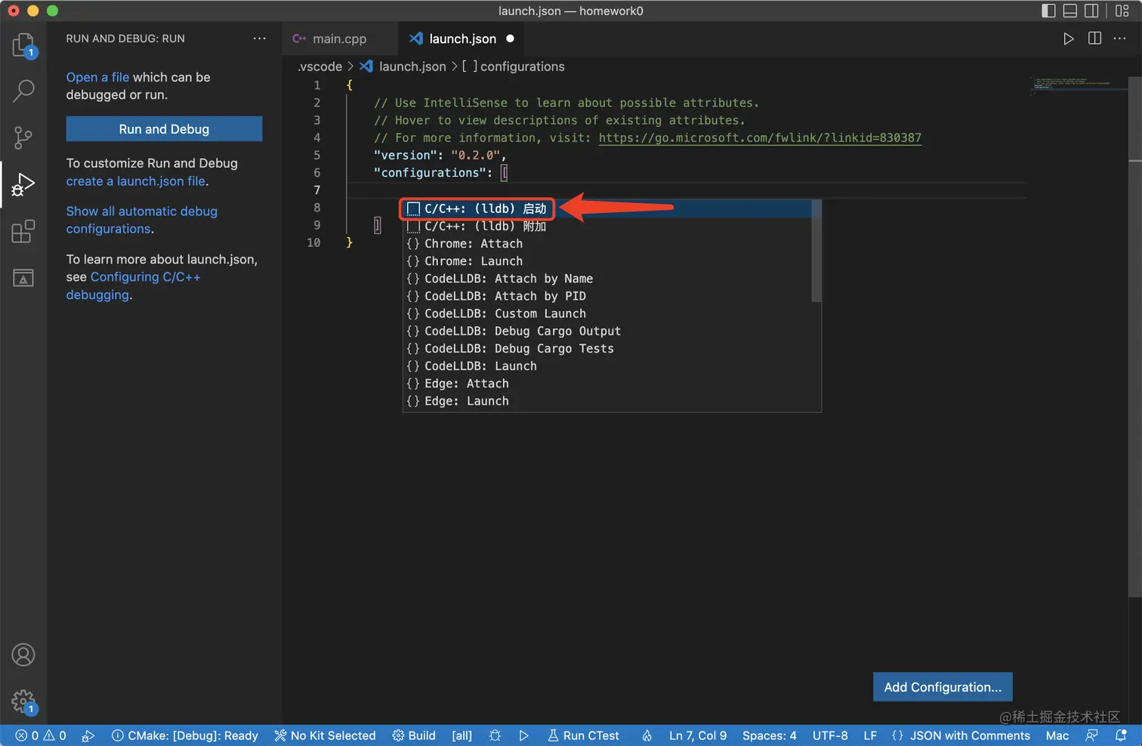Image resolution: width=1142 pixels, height=746 pixels.
Task: Open the CMake view icon in activity bar
Action: pos(23,277)
